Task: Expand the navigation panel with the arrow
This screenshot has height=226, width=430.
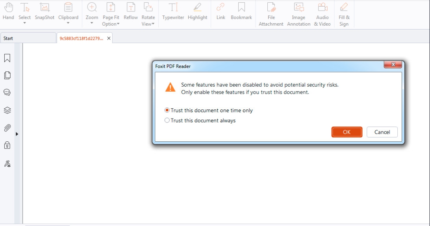Action: coord(17,134)
